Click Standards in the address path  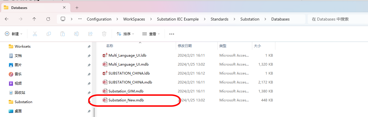(219, 19)
